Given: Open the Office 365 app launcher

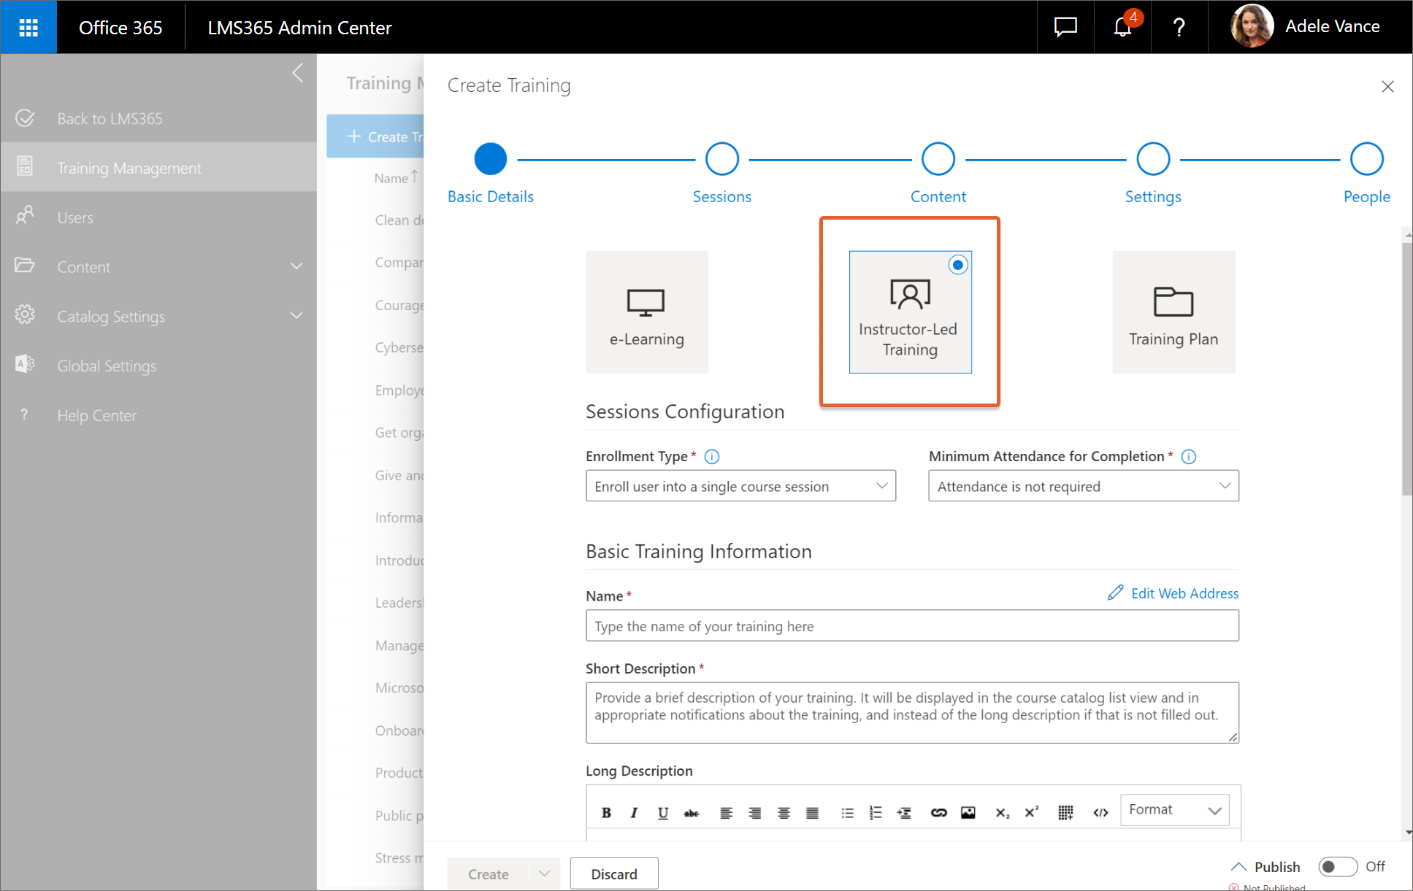Looking at the screenshot, I should (28, 27).
